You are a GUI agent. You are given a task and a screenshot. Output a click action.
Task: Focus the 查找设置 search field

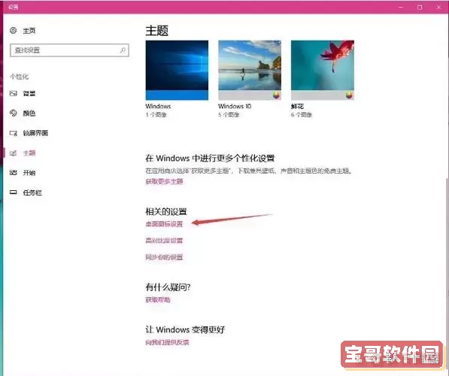click(x=69, y=50)
